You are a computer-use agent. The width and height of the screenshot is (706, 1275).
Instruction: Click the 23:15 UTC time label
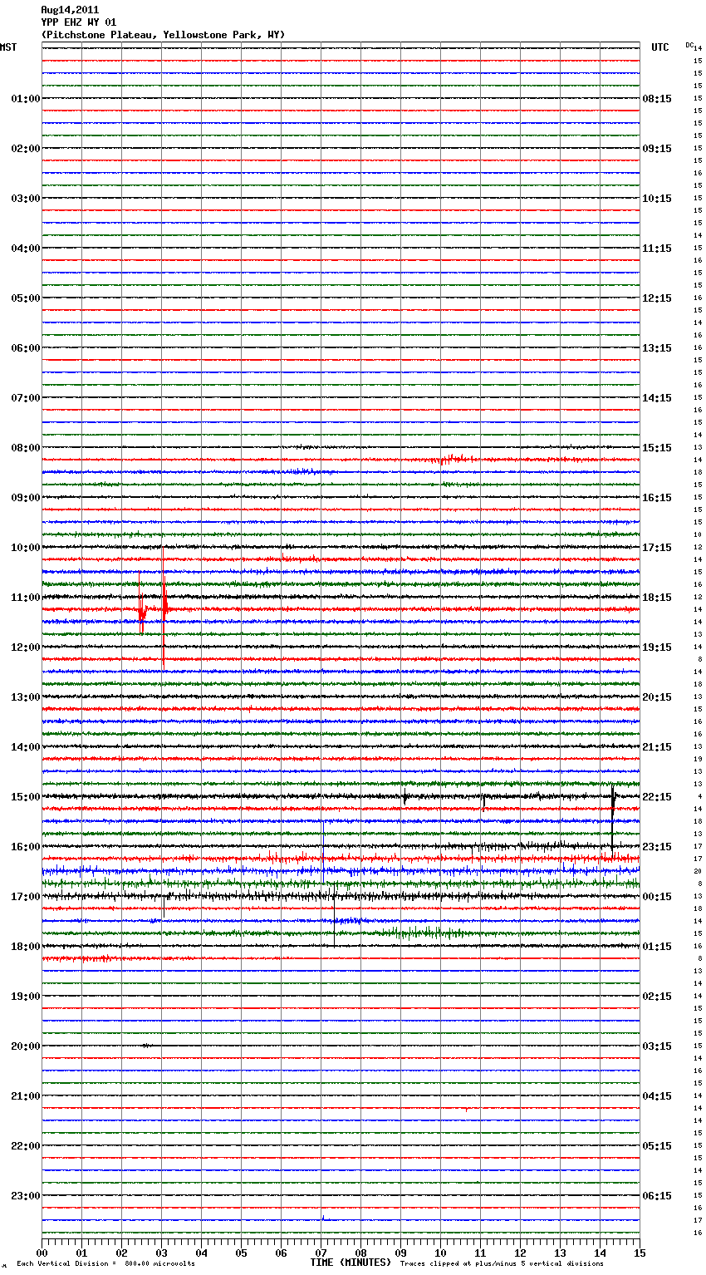[657, 847]
